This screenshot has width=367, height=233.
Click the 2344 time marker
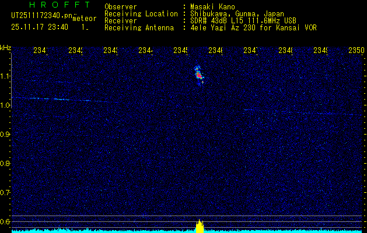coord(146,51)
